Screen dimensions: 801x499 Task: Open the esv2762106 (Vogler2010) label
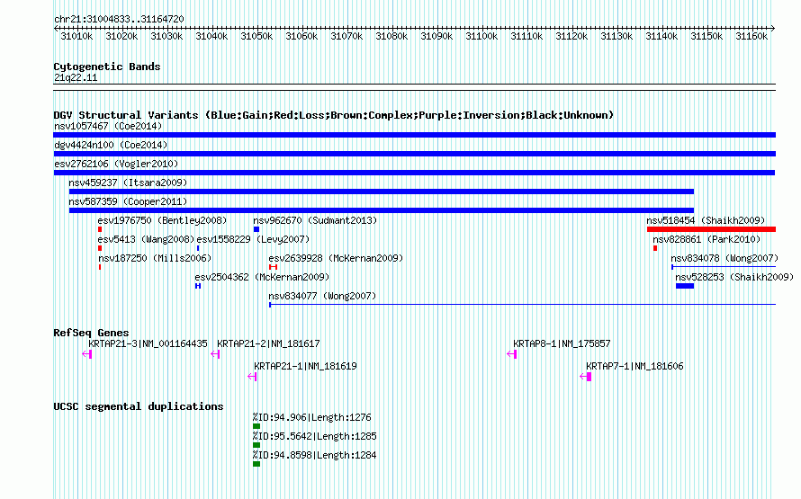[116, 164]
